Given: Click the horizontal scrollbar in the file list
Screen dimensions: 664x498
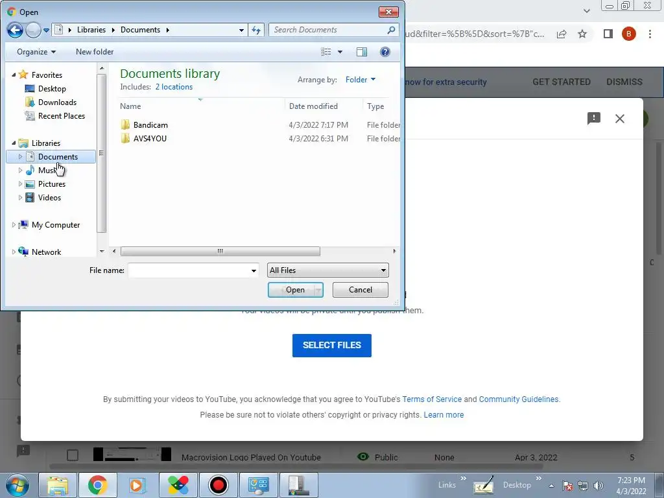Looking at the screenshot, I should point(220,251).
